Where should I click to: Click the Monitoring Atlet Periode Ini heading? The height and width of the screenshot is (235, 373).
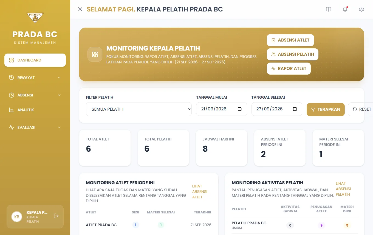120,183
